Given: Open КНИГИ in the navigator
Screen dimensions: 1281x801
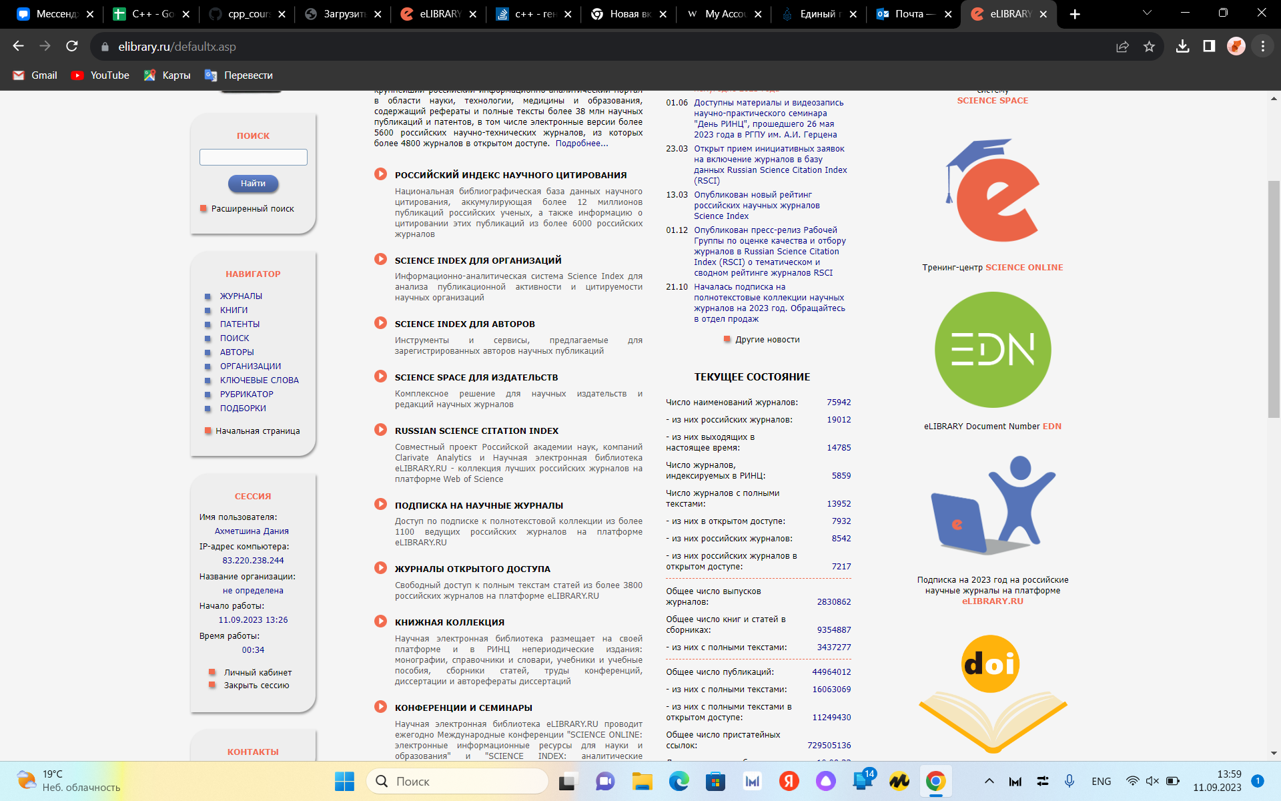Looking at the screenshot, I should tap(234, 310).
